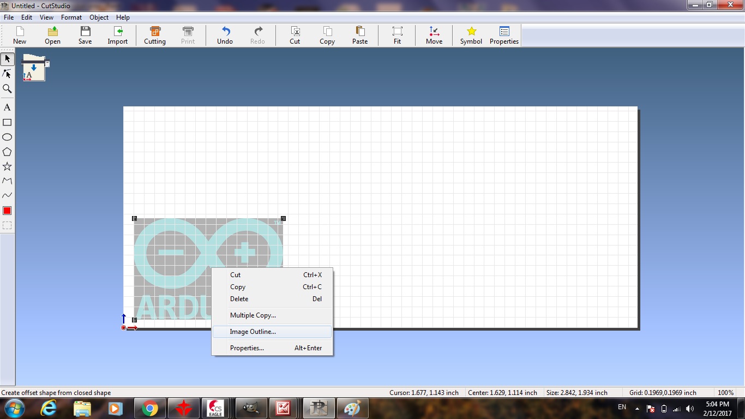Select the curve drawing tool
Screen dimensions: 745x419
(x=7, y=195)
